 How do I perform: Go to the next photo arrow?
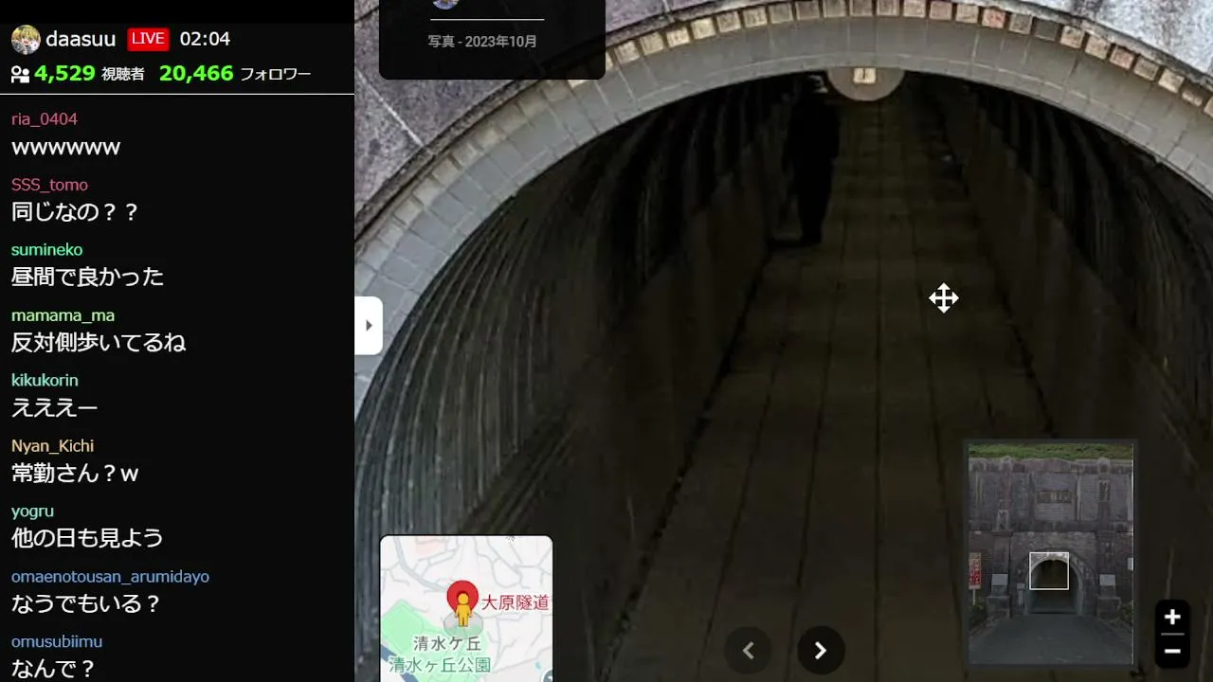(821, 651)
